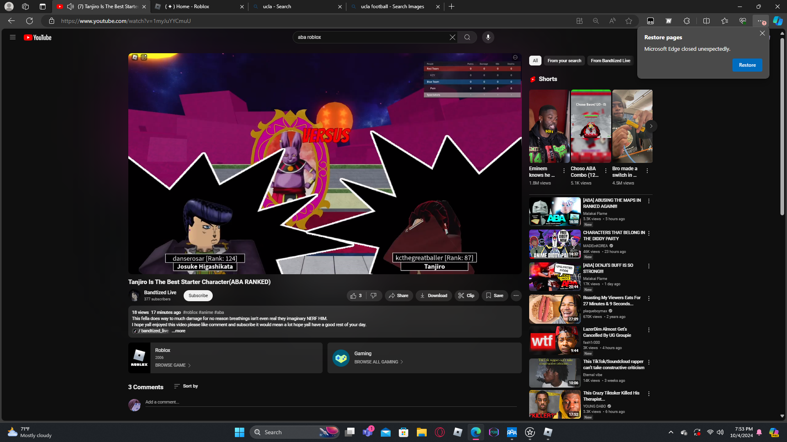Browse the Roblox game card
787x442 pixels.
[225, 358]
